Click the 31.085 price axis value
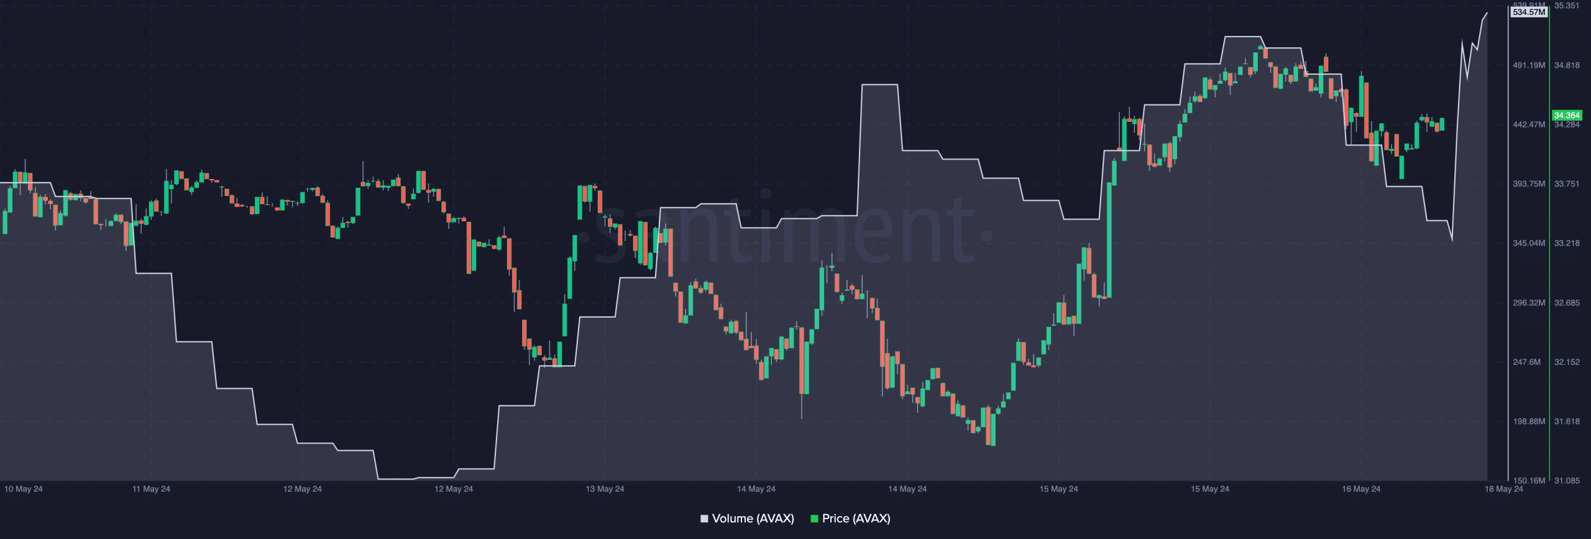The width and height of the screenshot is (1591, 539). (1567, 481)
